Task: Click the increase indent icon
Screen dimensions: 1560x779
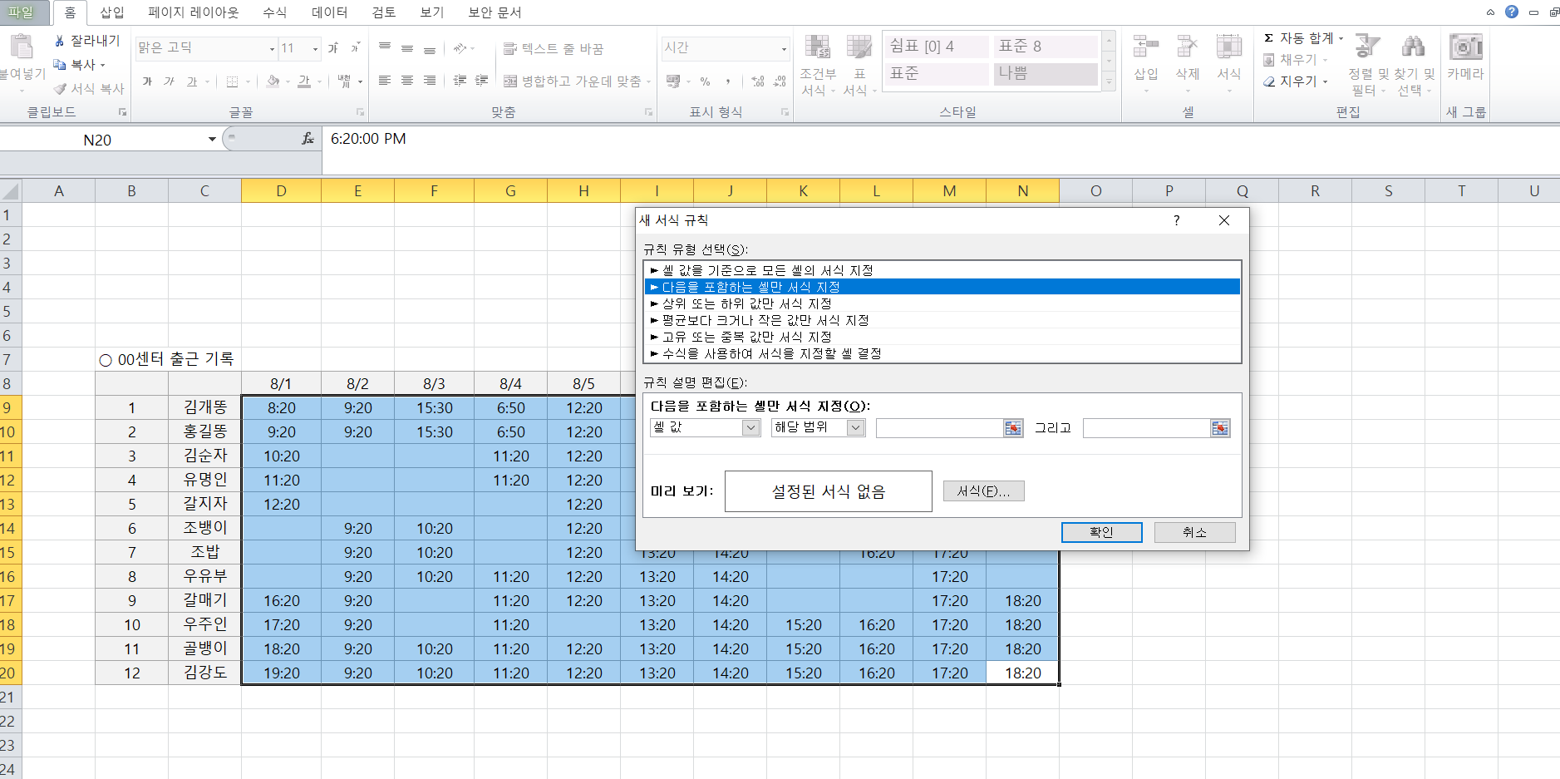Action: click(481, 81)
